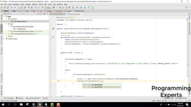Expand the folded import statement

65,24
